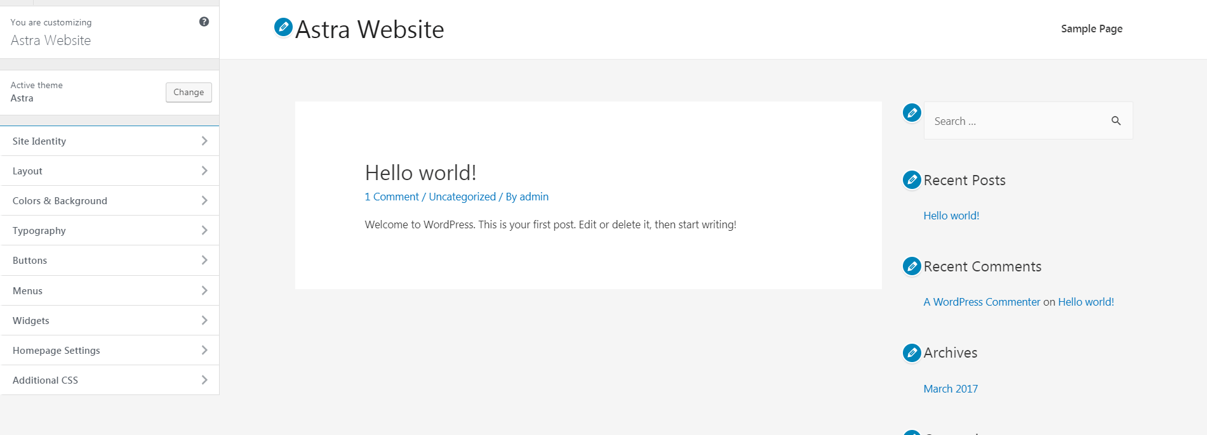Click the Recent Comments widget heading
Screen dimensions: 1207x435
pos(982,266)
